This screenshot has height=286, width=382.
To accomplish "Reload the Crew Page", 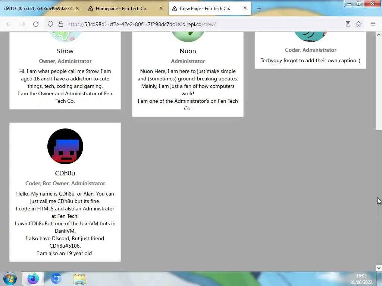I will tap(36, 24).
